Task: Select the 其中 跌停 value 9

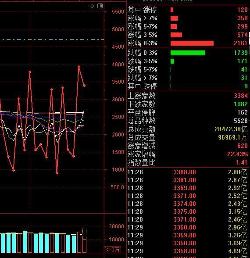Action: click(x=246, y=86)
